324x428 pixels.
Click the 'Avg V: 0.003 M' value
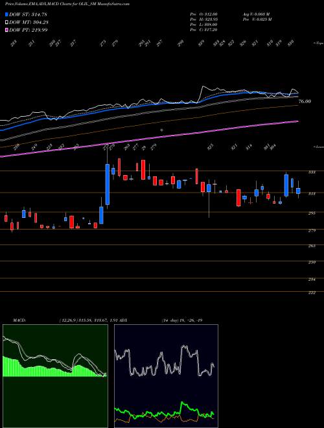[256, 14]
